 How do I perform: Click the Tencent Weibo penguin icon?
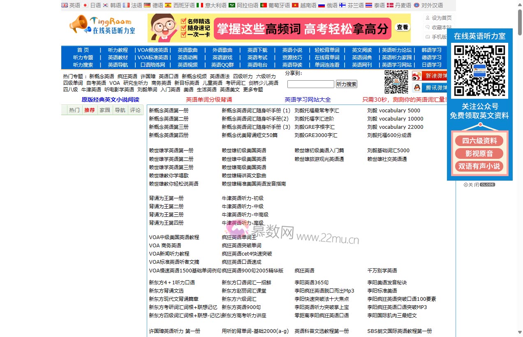pos(417,87)
